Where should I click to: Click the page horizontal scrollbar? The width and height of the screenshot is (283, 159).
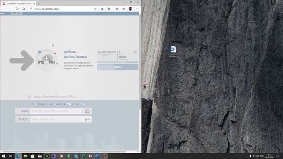pyautogui.click(x=64, y=151)
